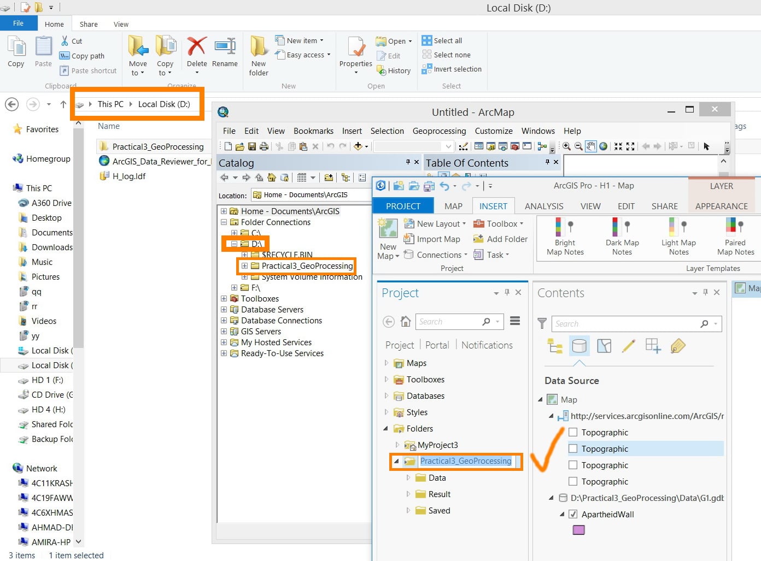Collapse the Folders node in Project pane
The image size is (761, 561).
pyautogui.click(x=386, y=428)
